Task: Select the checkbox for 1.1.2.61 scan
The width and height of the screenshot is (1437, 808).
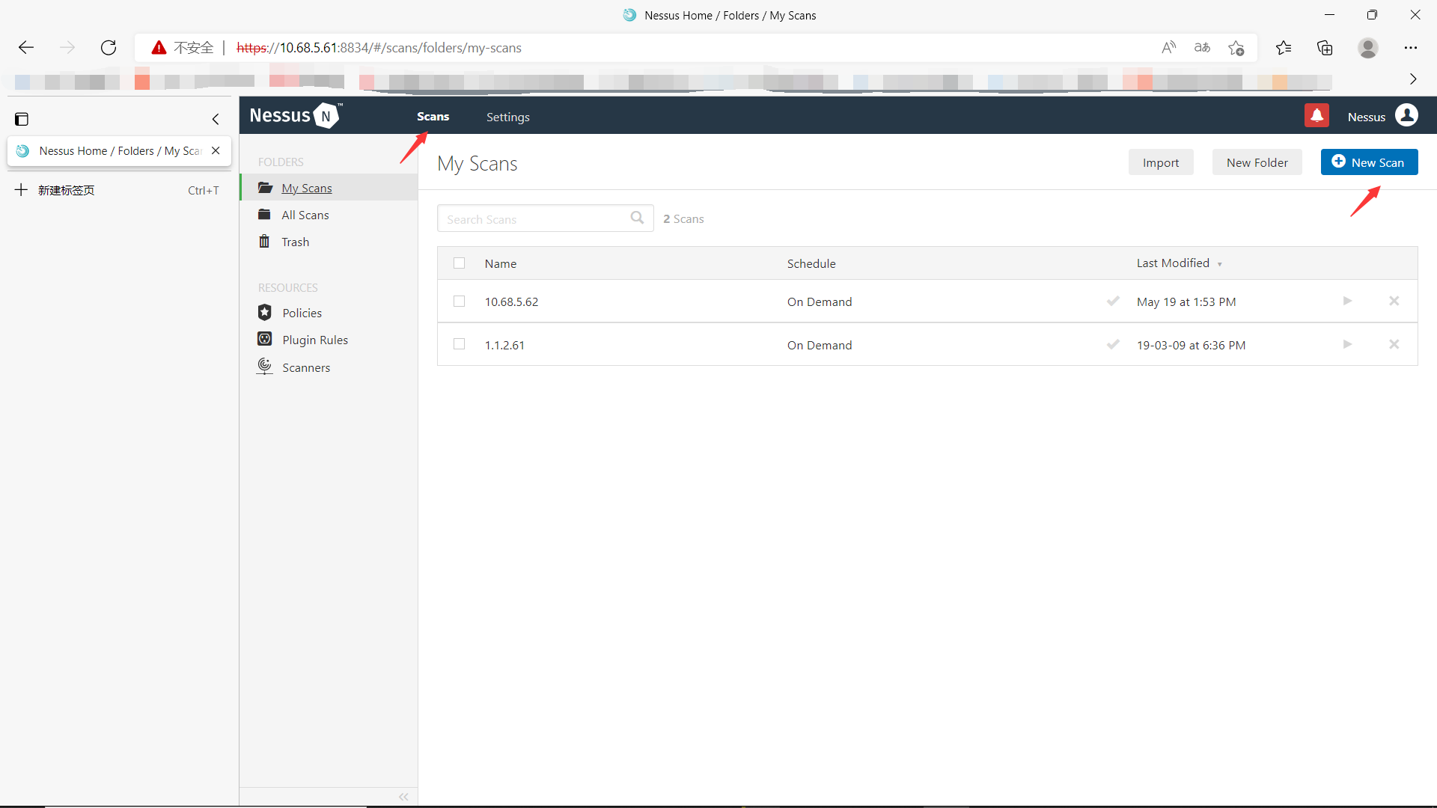Action: (459, 344)
